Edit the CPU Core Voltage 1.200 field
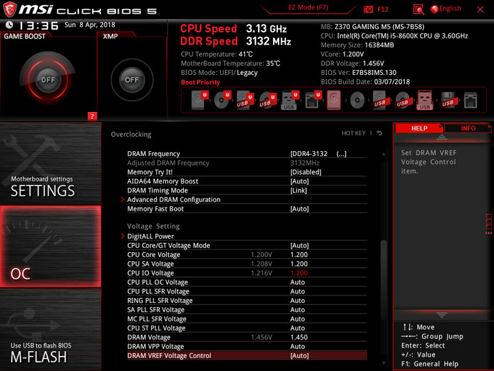Viewport: 494px width, 371px height. click(x=298, y=255)
